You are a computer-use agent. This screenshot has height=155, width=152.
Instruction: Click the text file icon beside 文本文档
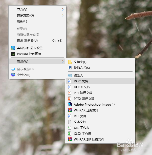(x=70, y=122)
